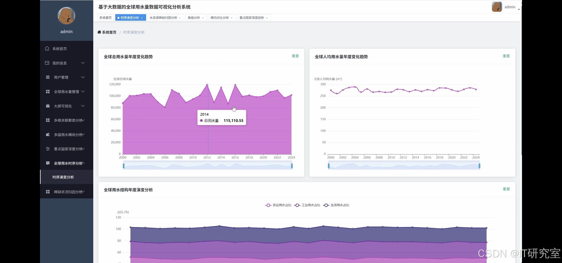Click the 全球用水结构年度演变分析 title
The width and height of the screenshot is (562, 263).
pos(128,190)
